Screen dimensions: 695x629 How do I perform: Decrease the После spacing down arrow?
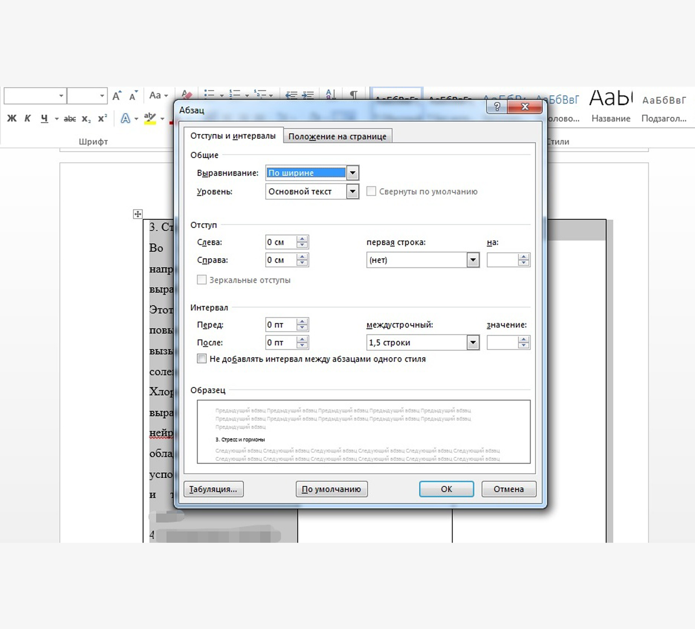302,346
